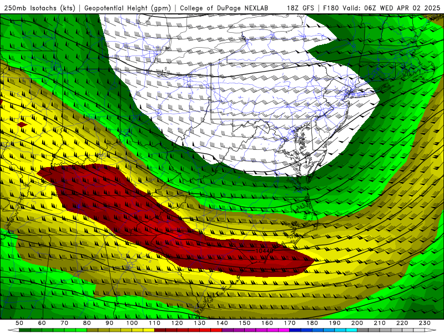The height and width of the screenshot is (333, 444).
Task: Click the legend value 170
Action: coord(290,323)
